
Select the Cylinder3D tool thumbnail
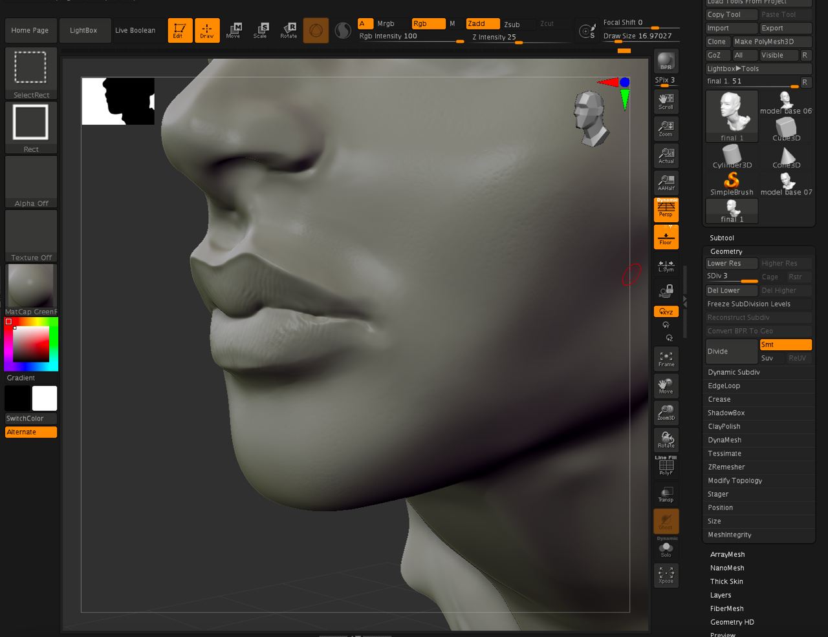click(732, 156)
